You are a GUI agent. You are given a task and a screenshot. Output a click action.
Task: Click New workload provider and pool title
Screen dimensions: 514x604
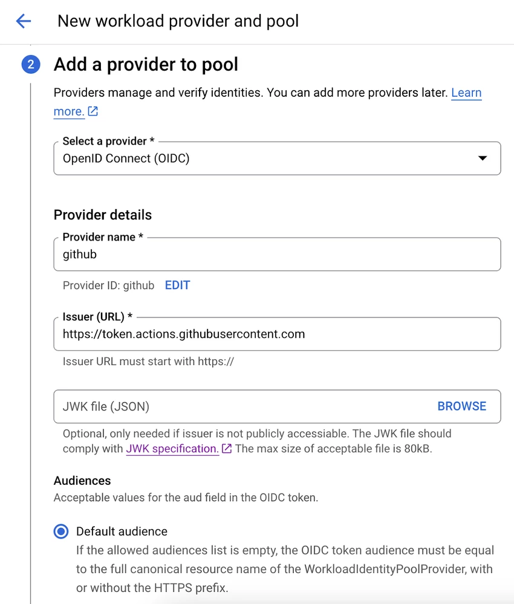(x=178, y=21)
